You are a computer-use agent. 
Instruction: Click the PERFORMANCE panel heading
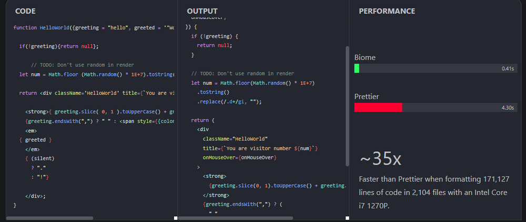click(387, 11)
